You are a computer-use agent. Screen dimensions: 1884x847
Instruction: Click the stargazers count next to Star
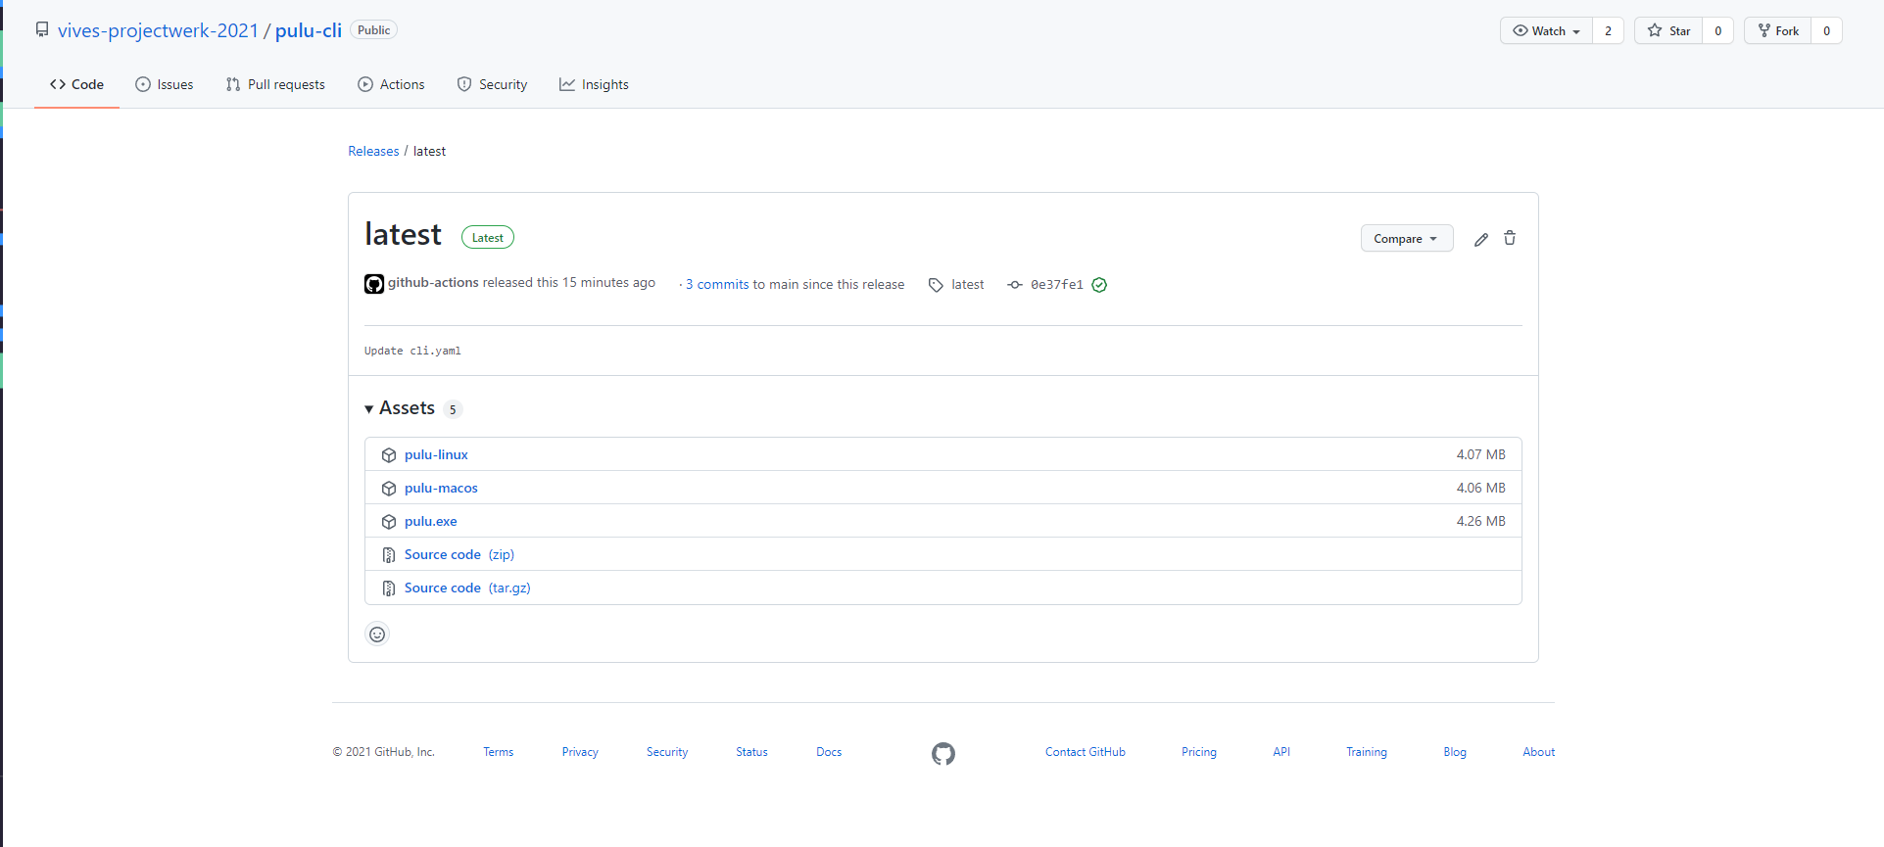[1717, 31]
